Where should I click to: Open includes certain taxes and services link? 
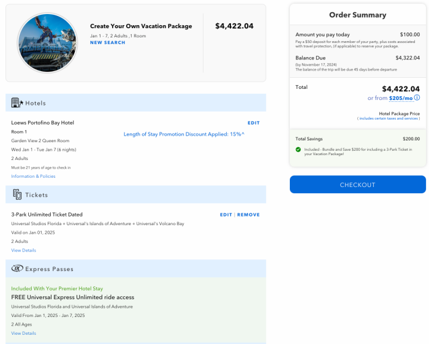(x=389, y=118)
